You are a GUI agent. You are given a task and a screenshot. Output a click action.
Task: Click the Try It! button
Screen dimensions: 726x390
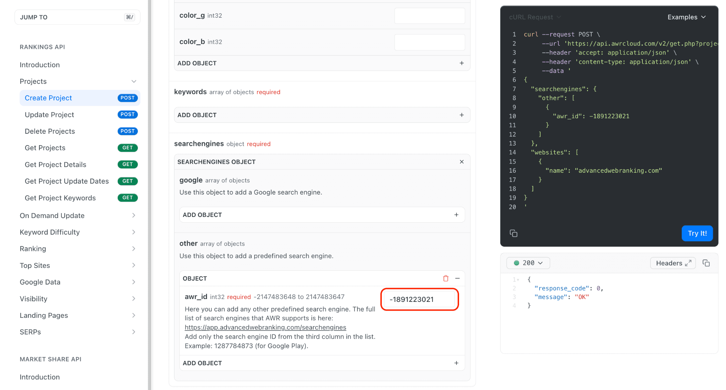[x=697, y=233]
